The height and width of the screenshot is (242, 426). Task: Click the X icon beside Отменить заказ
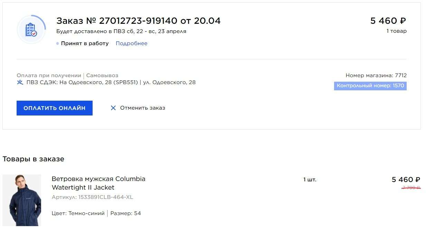[113, 108]
